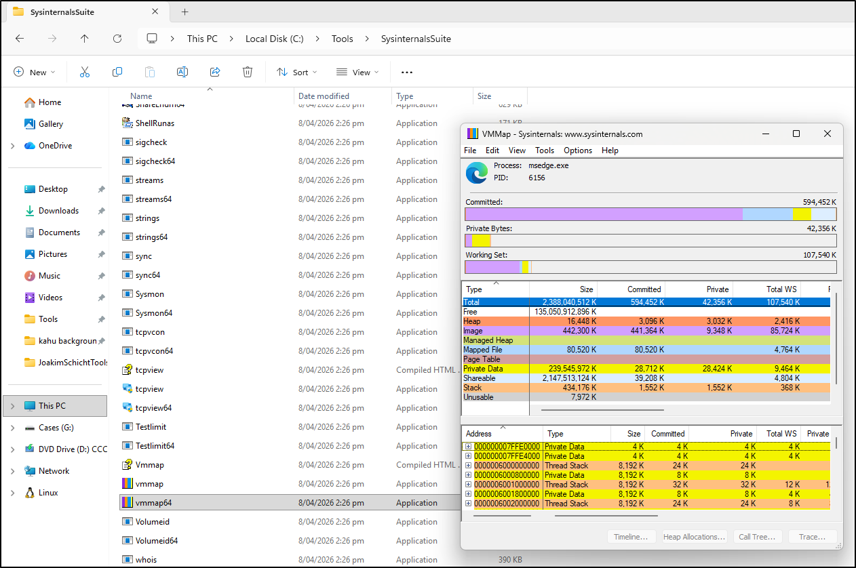Image resolution: width=856 pixels, height=568 pixels.
Task: Expand the Network tree node
Action: (12, 471)
